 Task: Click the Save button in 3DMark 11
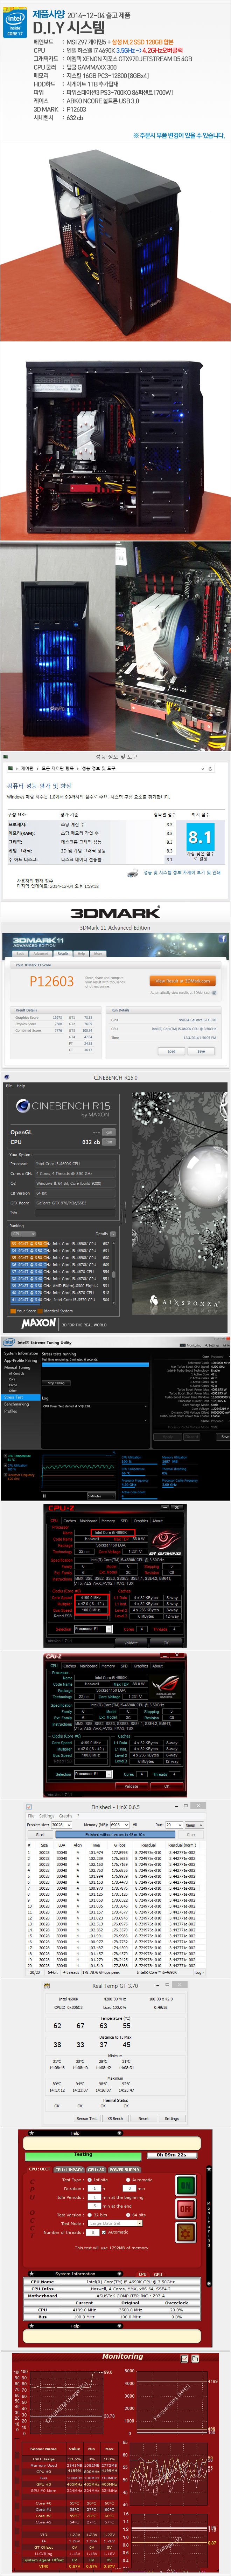click(x=201, y=1050)
